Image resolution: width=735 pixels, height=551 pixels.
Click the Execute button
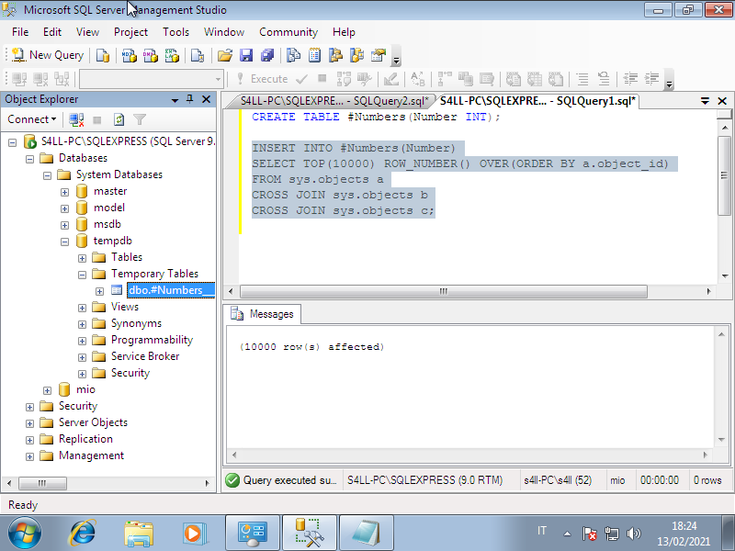pos(262,79)
